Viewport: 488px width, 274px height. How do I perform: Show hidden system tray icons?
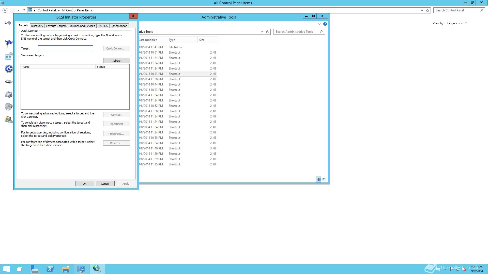[x=445, y=269]
